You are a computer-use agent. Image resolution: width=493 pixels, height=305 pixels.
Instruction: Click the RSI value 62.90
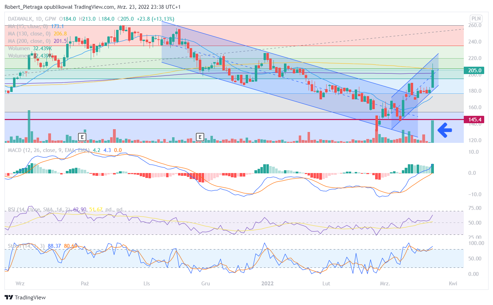coord(80,210)
